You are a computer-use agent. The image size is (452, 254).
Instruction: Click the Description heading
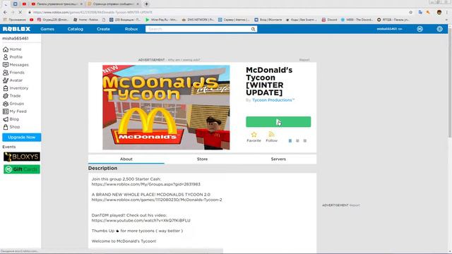(102, 168)
